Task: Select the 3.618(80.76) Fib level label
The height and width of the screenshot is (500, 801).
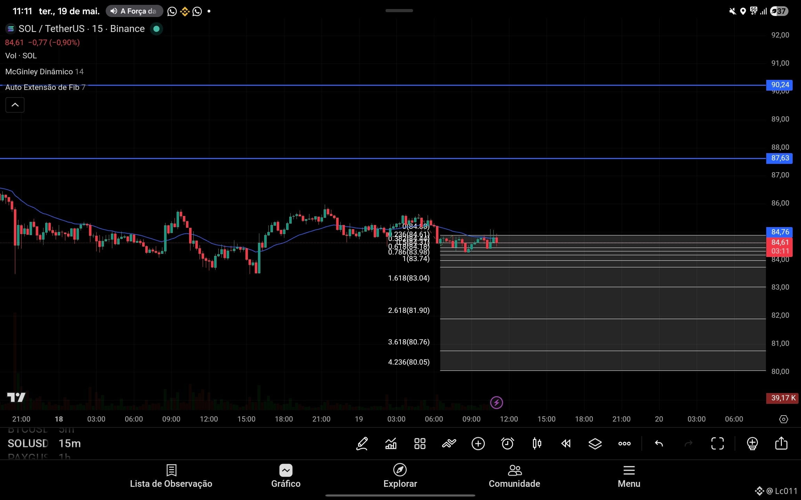Action: [409, 342]
